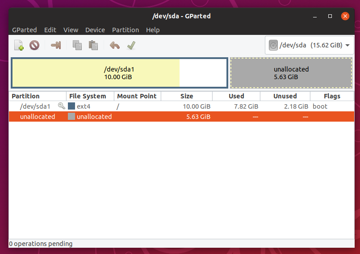
Task: Click the Undo last operation icon
Action: click(115, 45)
